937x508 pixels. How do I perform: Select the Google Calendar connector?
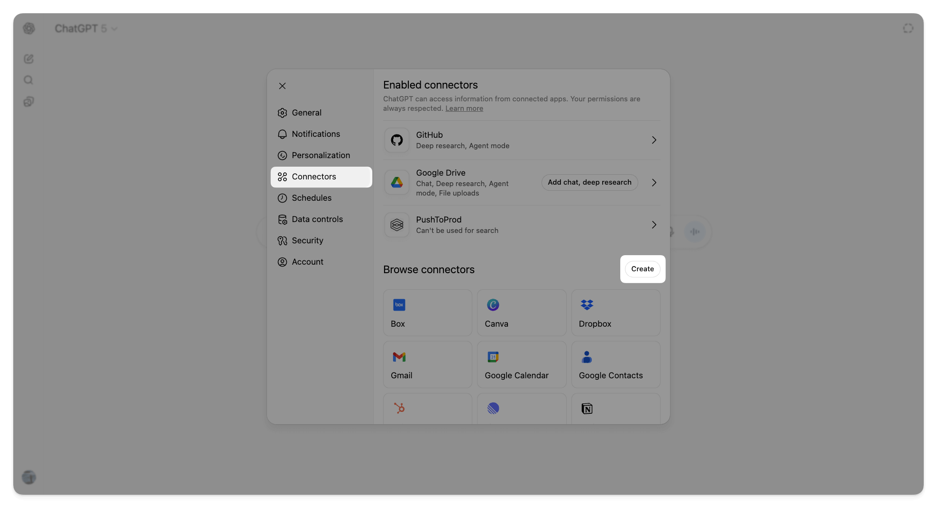[x=521, y=365]
